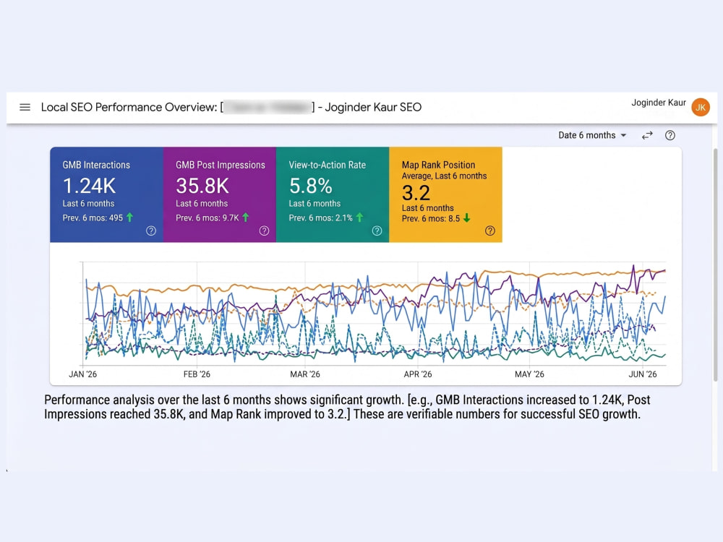Click the FEB '26 axis label

click(197, 374)
